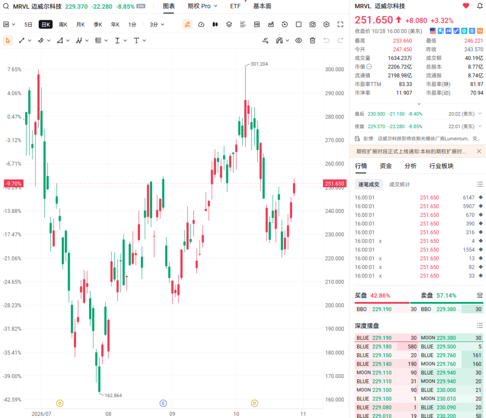This screenshot has width=486, height=418.
Task: Click the VS stock comparison icon
Action: point(257,24)
